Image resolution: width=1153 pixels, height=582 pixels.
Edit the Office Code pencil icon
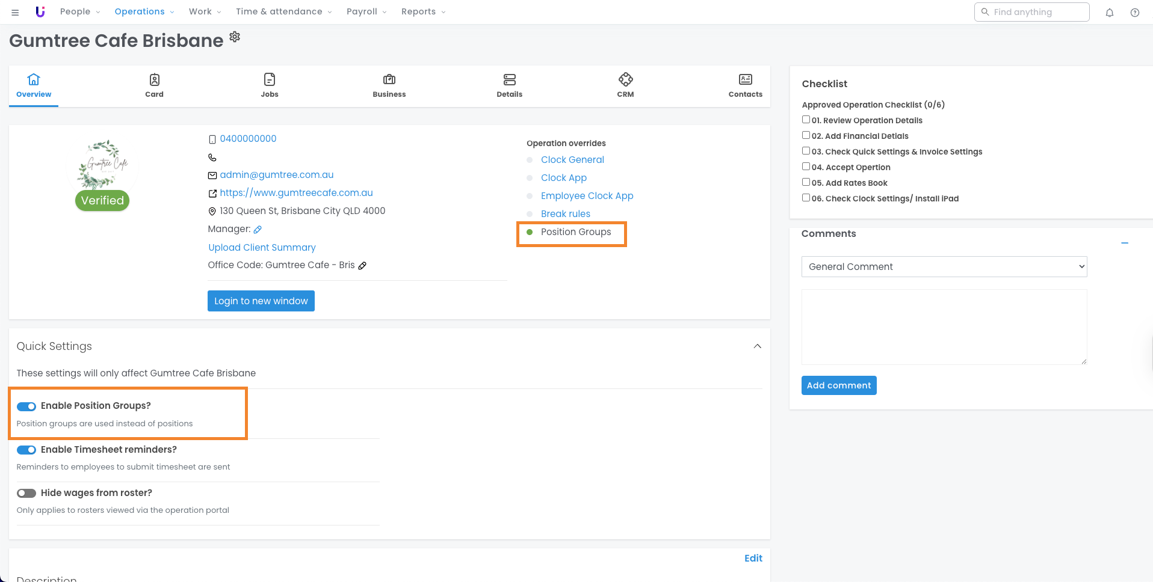tap(362, 266)
